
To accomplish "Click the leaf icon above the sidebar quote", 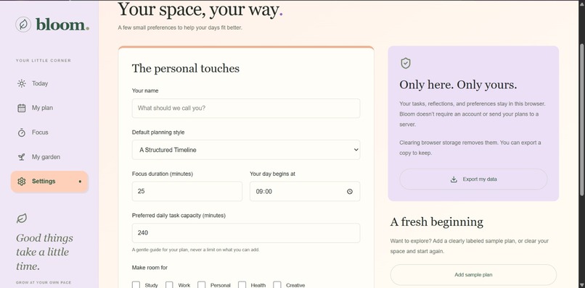I will [22, 219].
